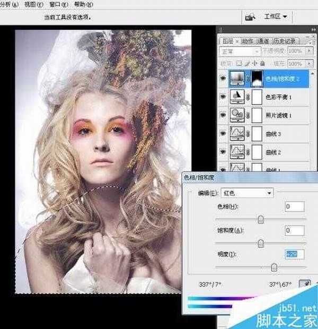Click the Bridge icon beside the workspace menu

coord(250,17)
